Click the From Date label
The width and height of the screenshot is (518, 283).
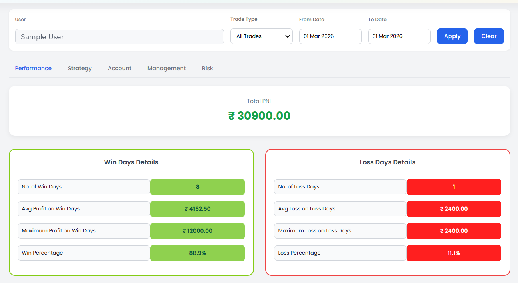click(312, 20)
